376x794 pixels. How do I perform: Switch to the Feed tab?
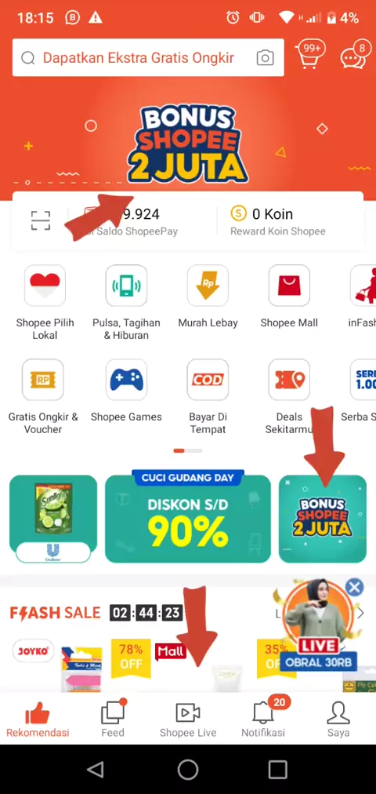pyautogui.click(x=113, y=718)
